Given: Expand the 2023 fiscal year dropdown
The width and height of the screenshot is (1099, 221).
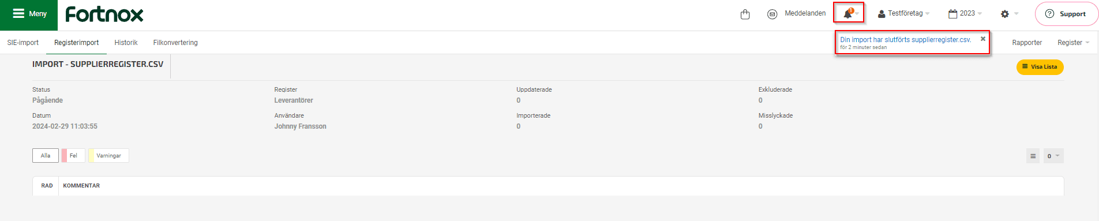Looking at the screenshot, I should [965, 13].
